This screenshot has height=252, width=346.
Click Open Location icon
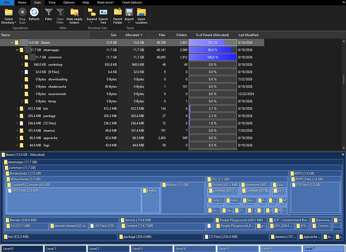pyautogui.click(x=142, y=12)
